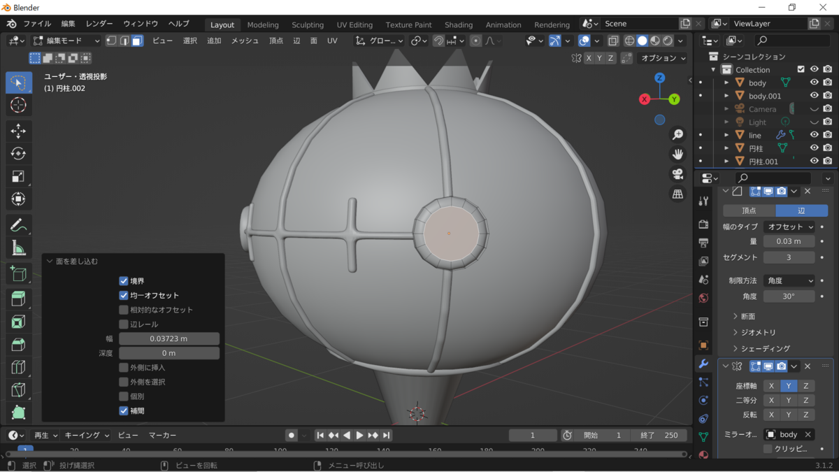Select the Poly Build tool
Screen dimensions: 839x472
click(19, 413)
